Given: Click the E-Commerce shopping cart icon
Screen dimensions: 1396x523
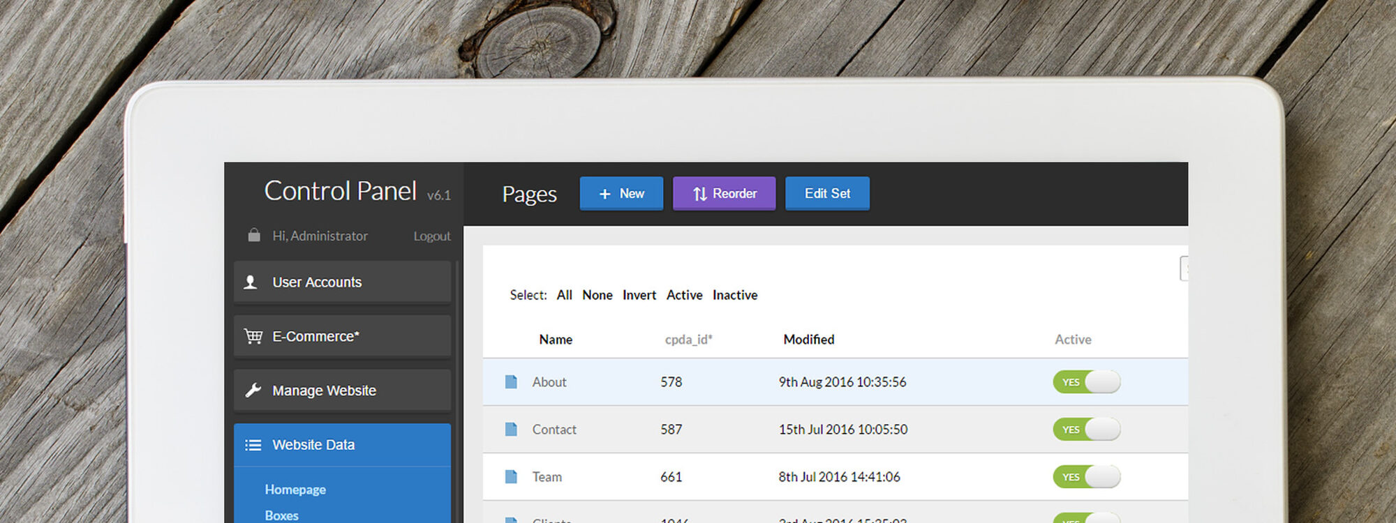Looking at the screenshot, I should click(253, 336).
